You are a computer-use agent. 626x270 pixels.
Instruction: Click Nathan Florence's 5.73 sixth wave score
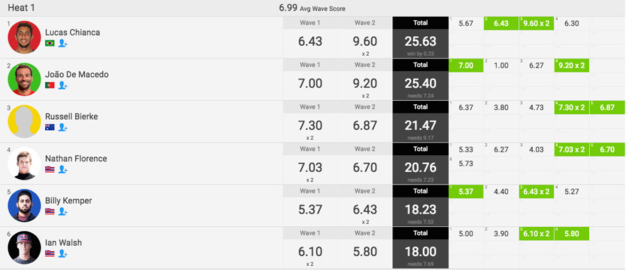point(466,164)
